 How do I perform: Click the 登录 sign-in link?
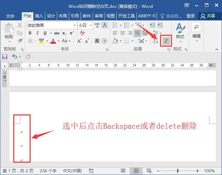pyautogui.click(x=190, y=16)
